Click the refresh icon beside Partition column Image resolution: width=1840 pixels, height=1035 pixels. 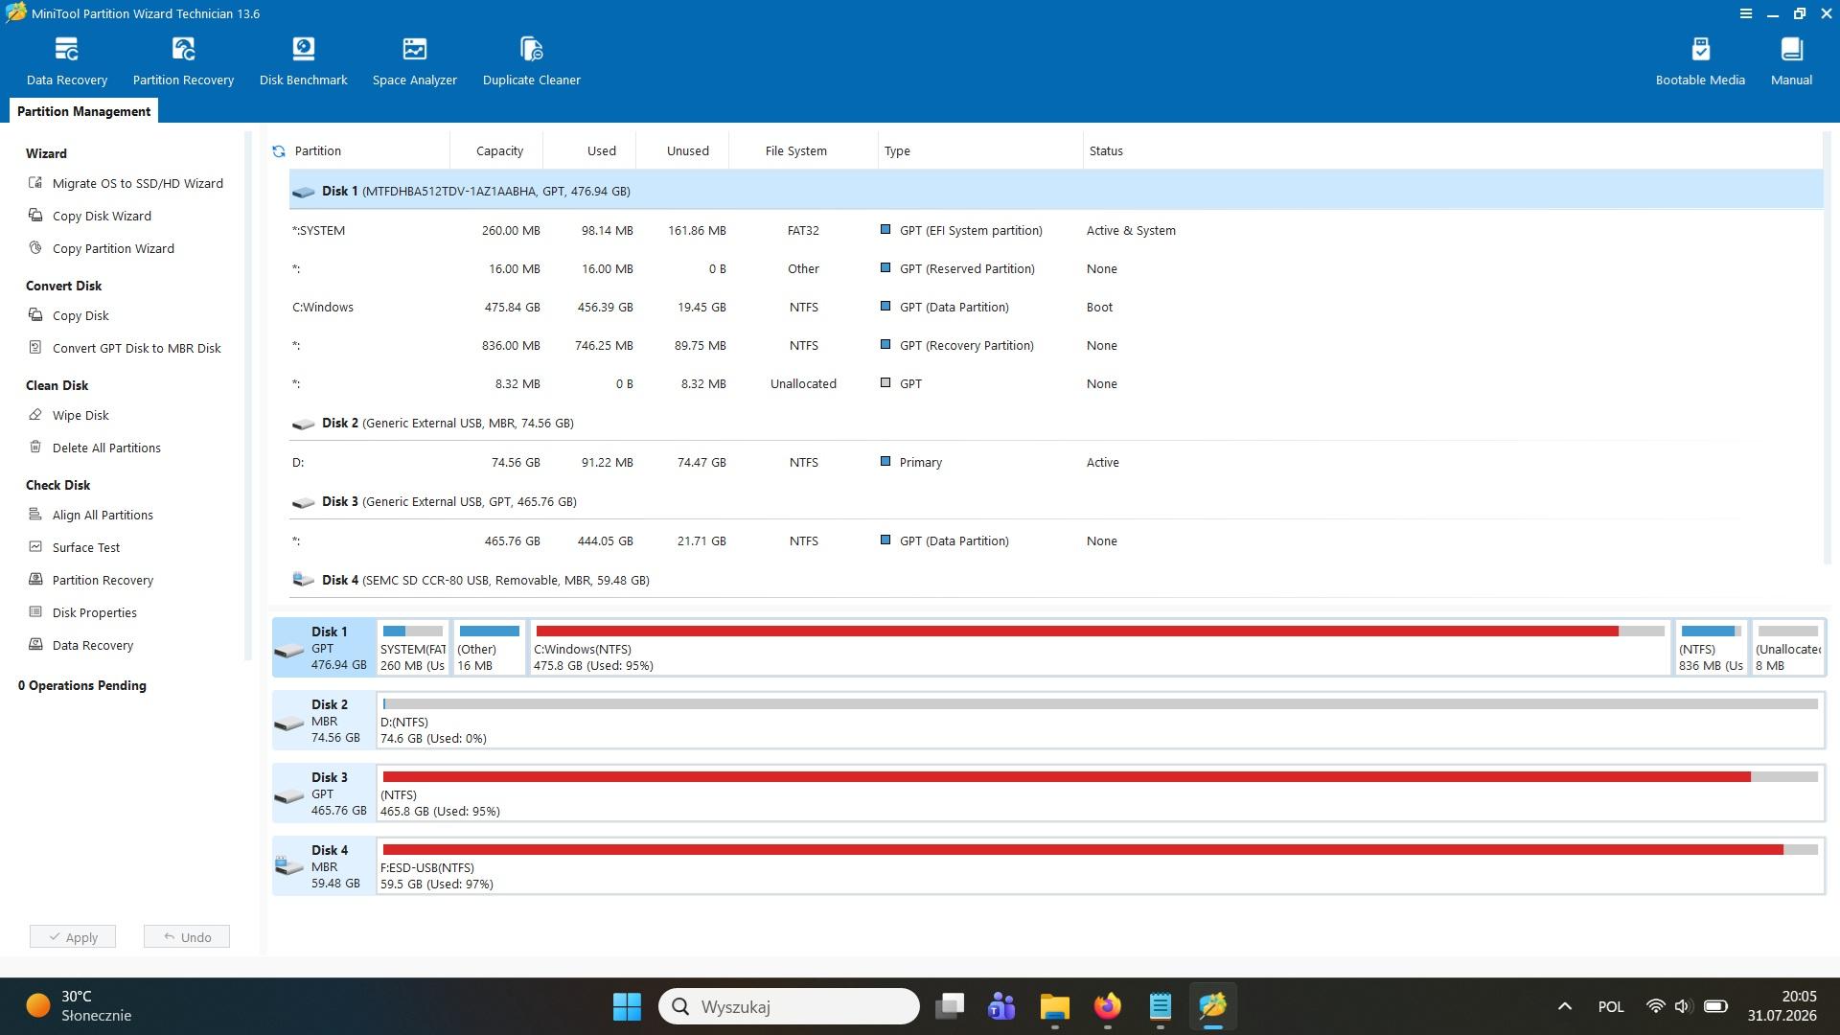coord(279,151)
